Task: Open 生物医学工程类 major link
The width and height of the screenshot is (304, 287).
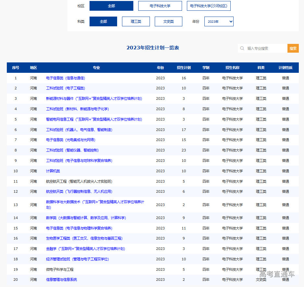Action: pos(84,238)
